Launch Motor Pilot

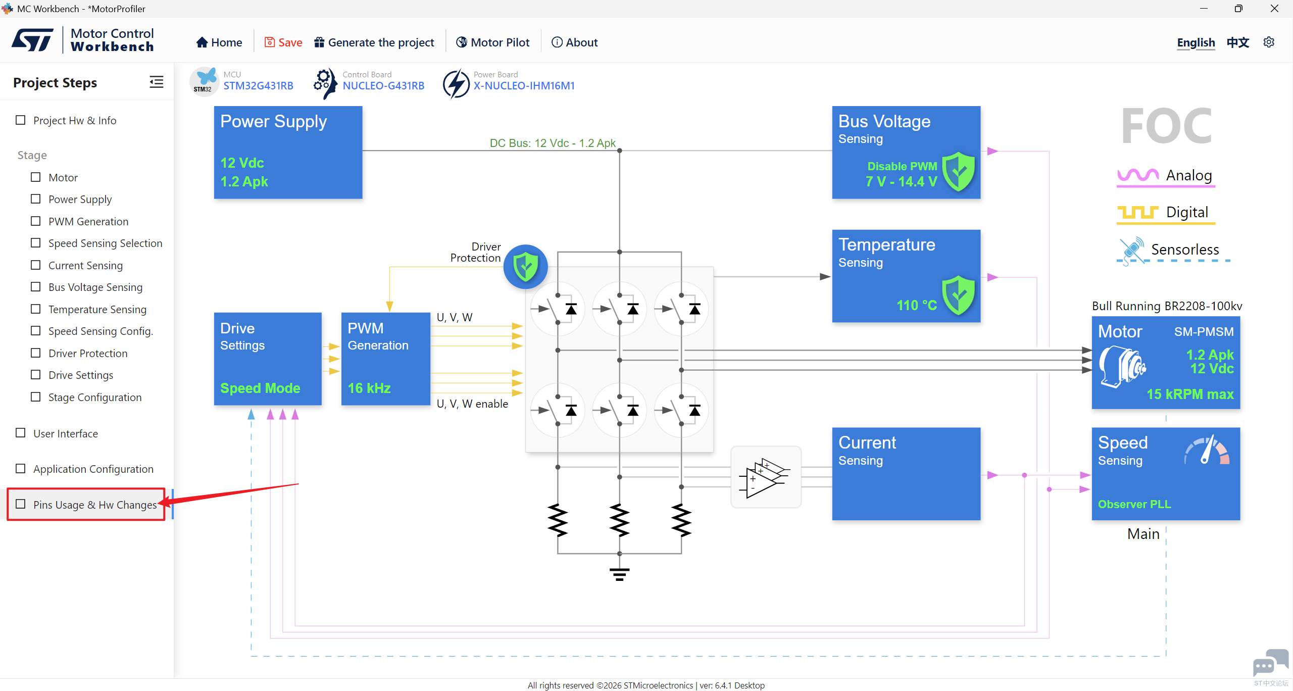tap(492, 42)
